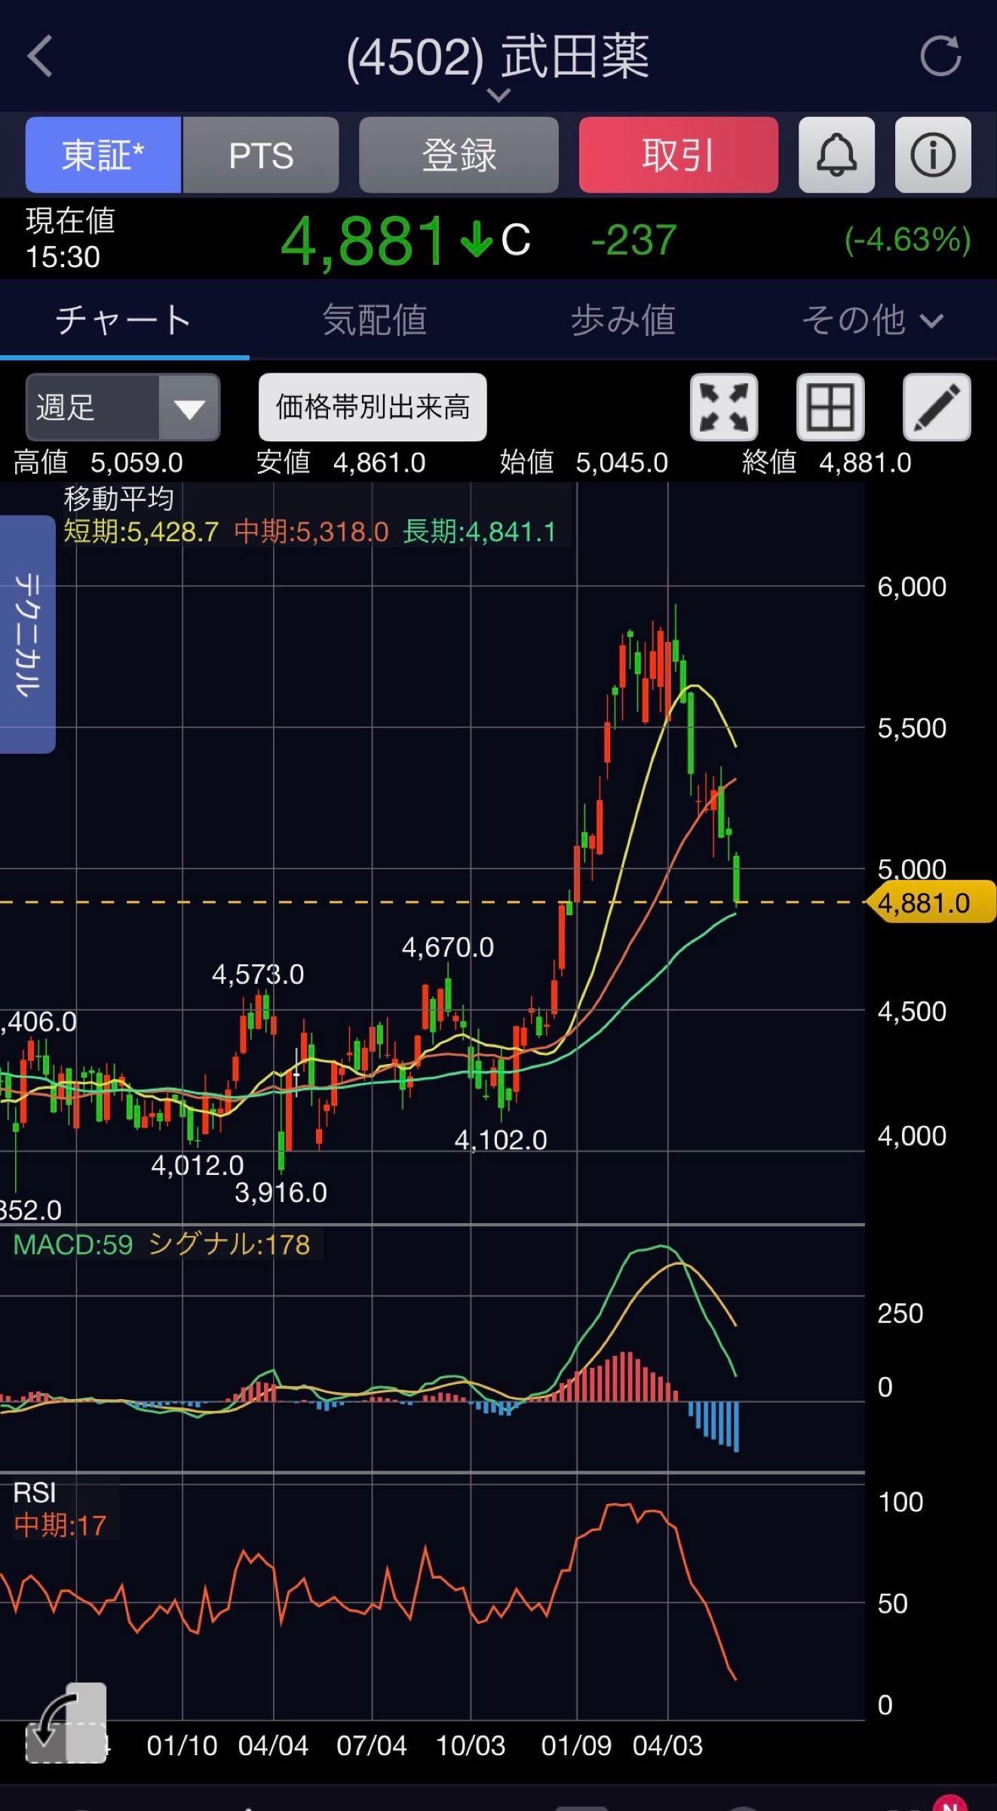Tap the シグナル:178 value

(x=229, y=1244)
